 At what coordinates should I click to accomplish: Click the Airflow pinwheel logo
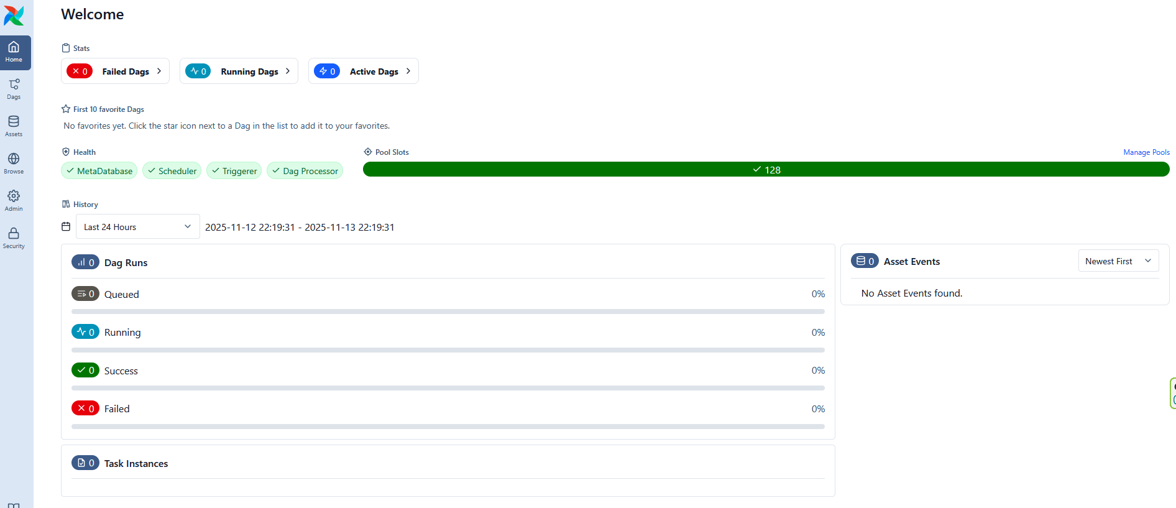14,16
